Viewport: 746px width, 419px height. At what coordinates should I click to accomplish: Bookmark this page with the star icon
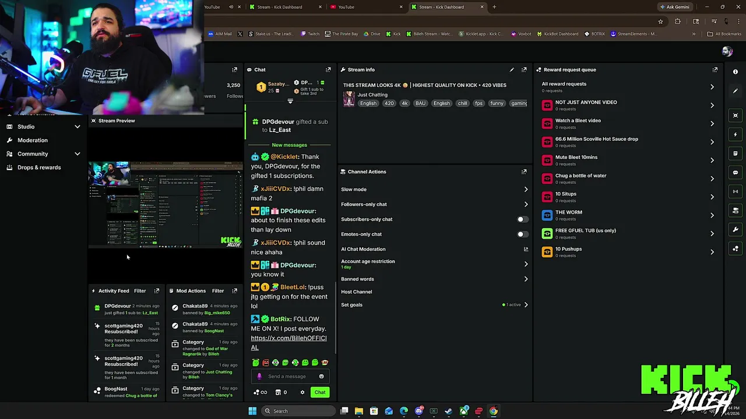[660, 22]
